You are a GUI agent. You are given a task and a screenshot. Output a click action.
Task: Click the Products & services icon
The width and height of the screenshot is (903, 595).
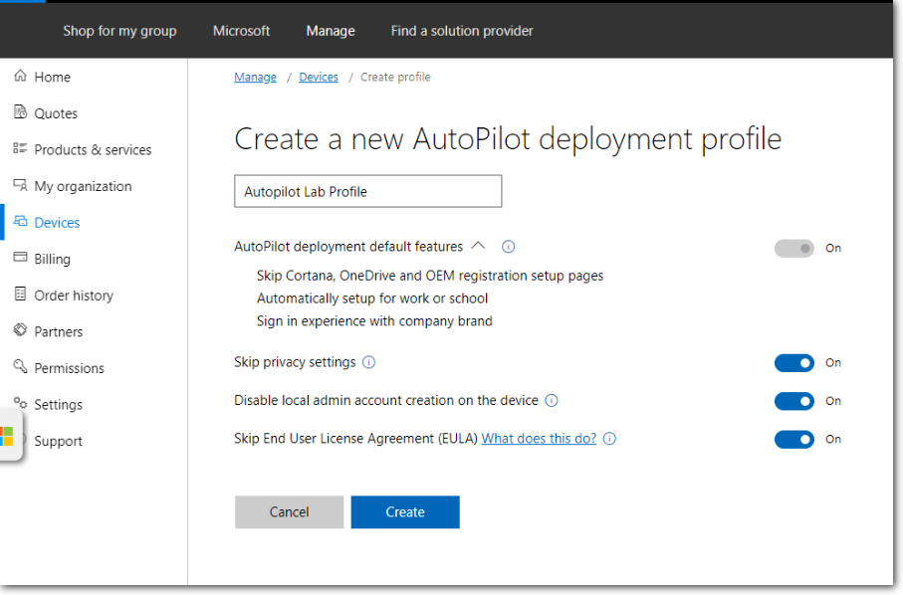(20, 149)
